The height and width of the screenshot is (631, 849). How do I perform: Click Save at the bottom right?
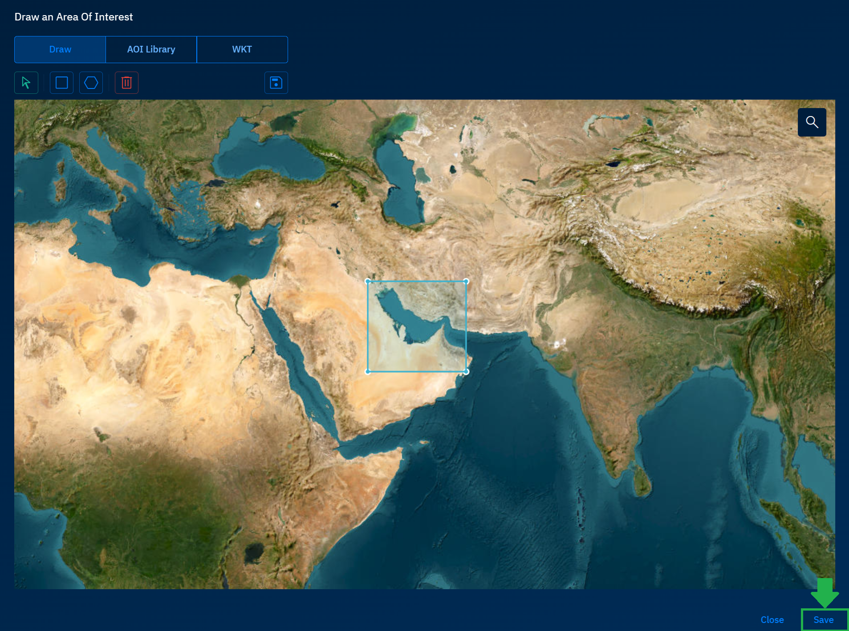823,619
